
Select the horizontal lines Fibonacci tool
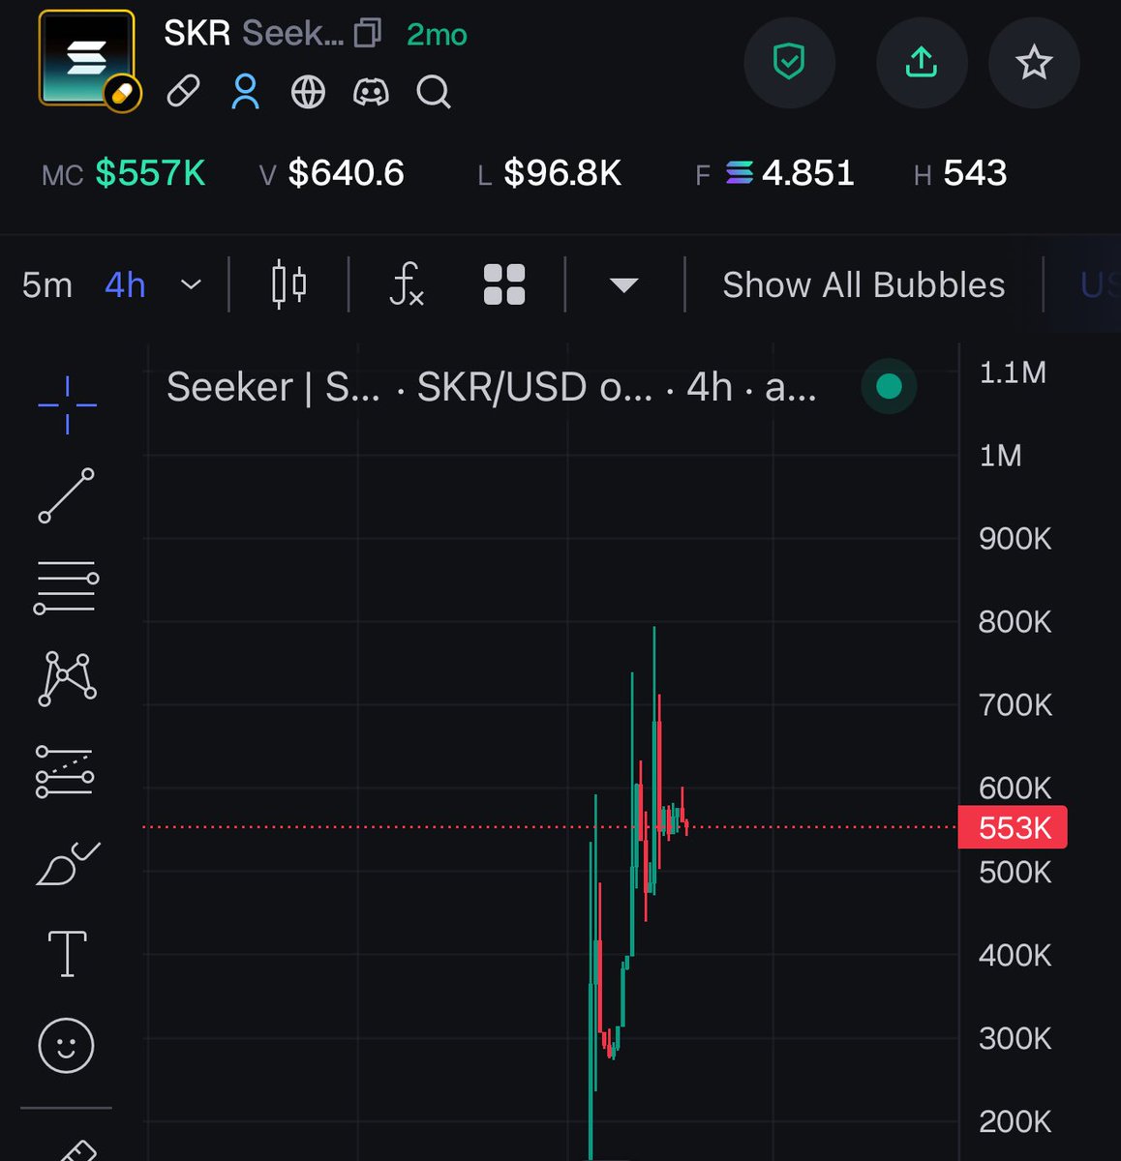pyautogui.click(x=67, y=587)
